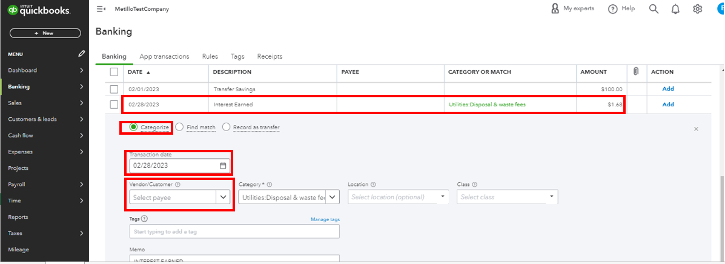Expand the Select class dropdown
This screenshot has width=725, height=264.
coord(551,197)
